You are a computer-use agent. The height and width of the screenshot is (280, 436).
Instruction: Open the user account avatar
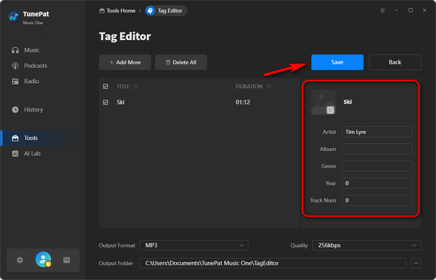click(x=44, y=259)
